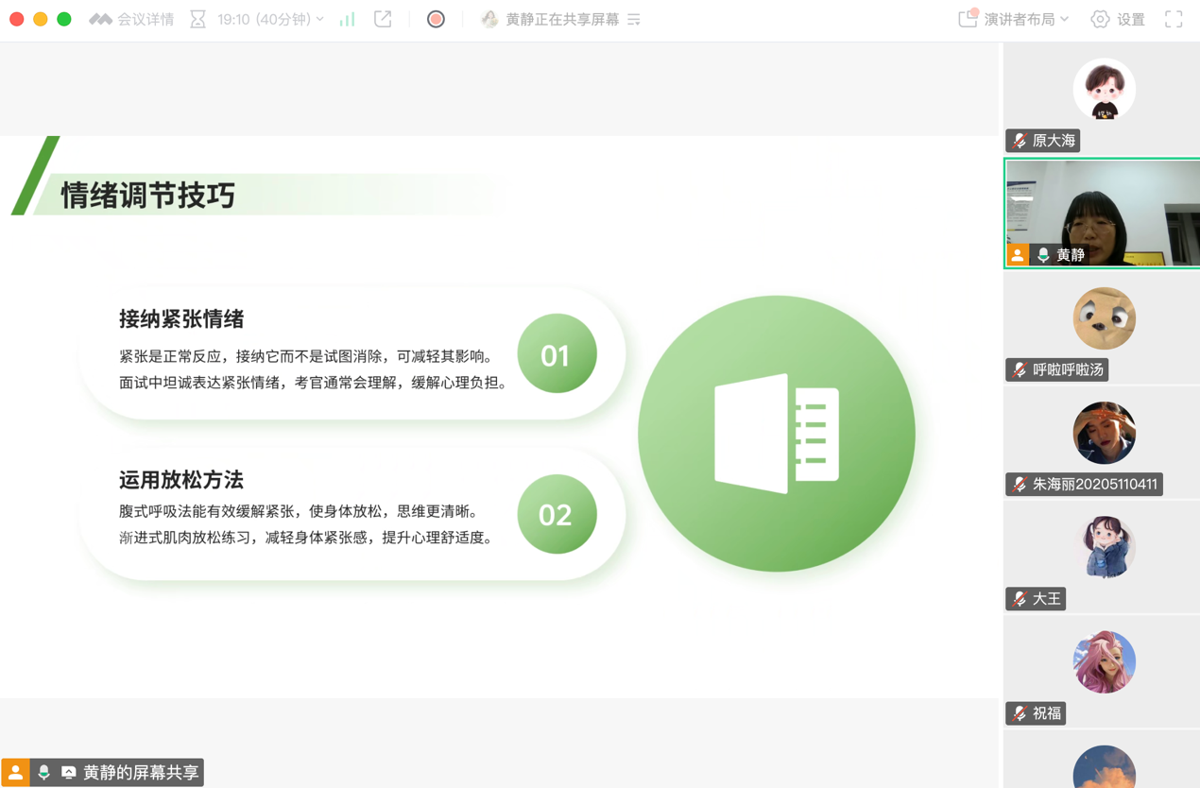Open the list menu beside 黄静正在共享屏幕

[634, 19]
